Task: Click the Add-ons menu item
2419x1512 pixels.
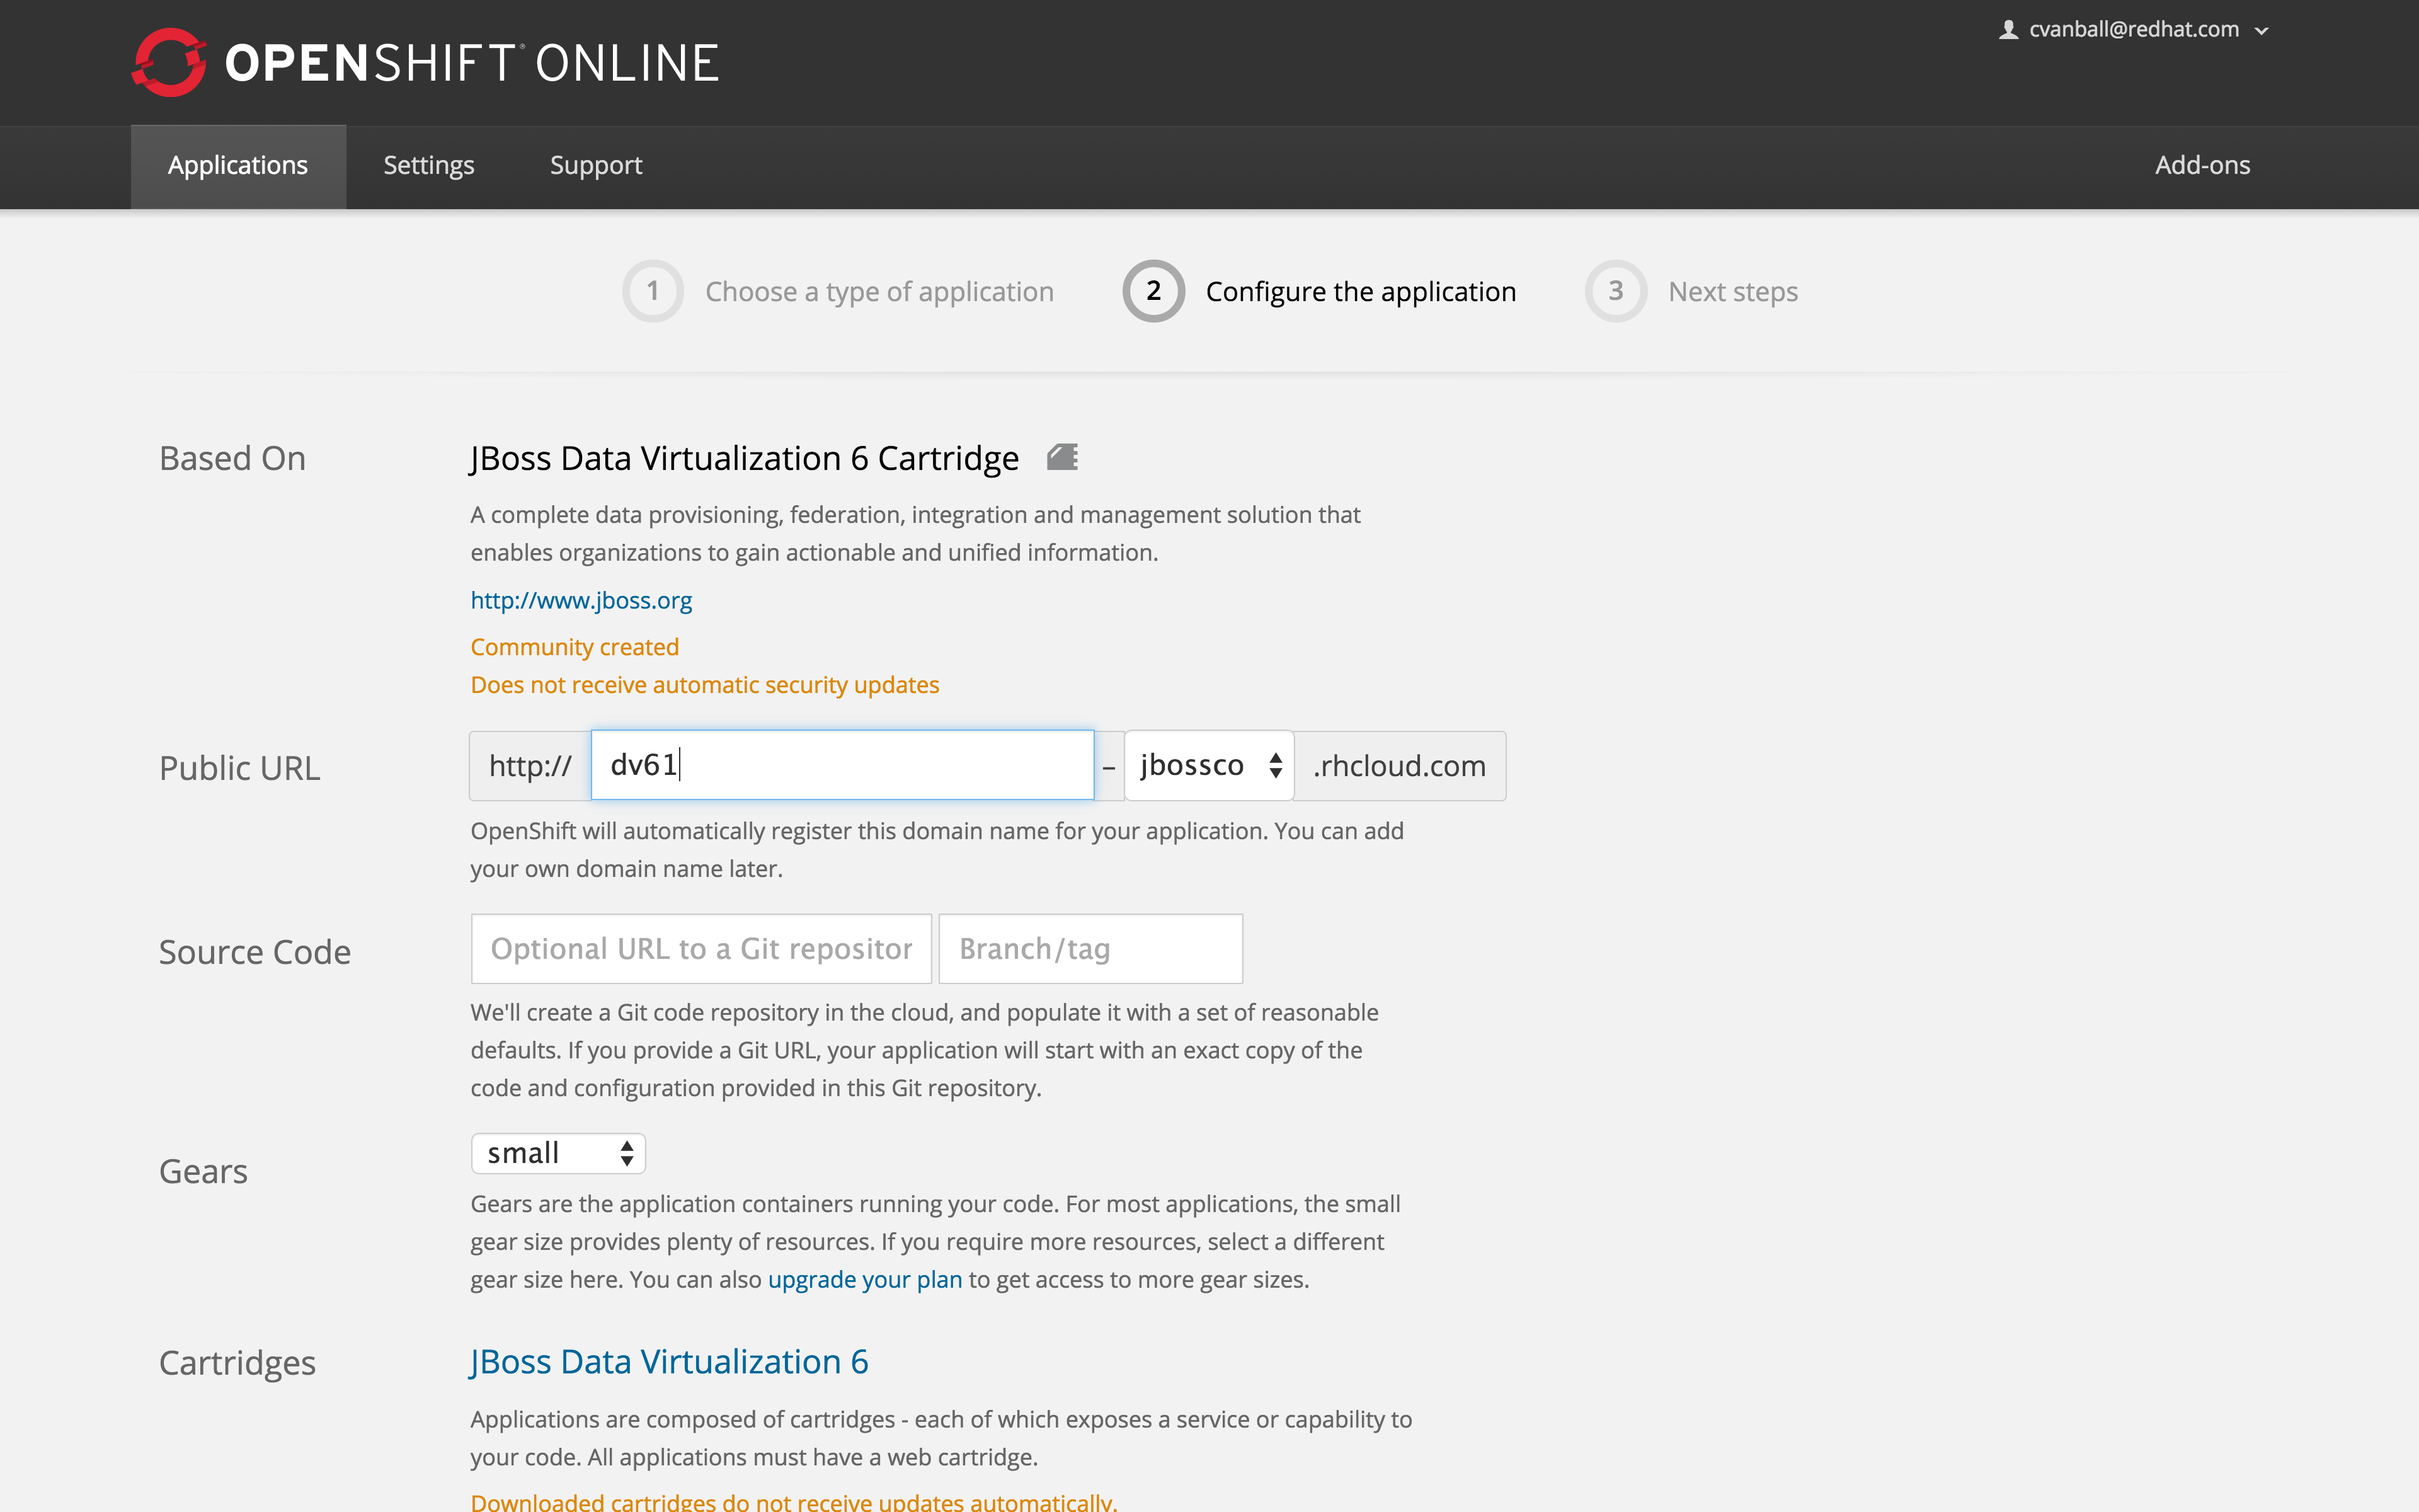Action: coord(2202,165)
